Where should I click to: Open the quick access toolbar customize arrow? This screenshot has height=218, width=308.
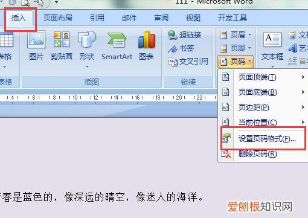click(x=56, y=2)
